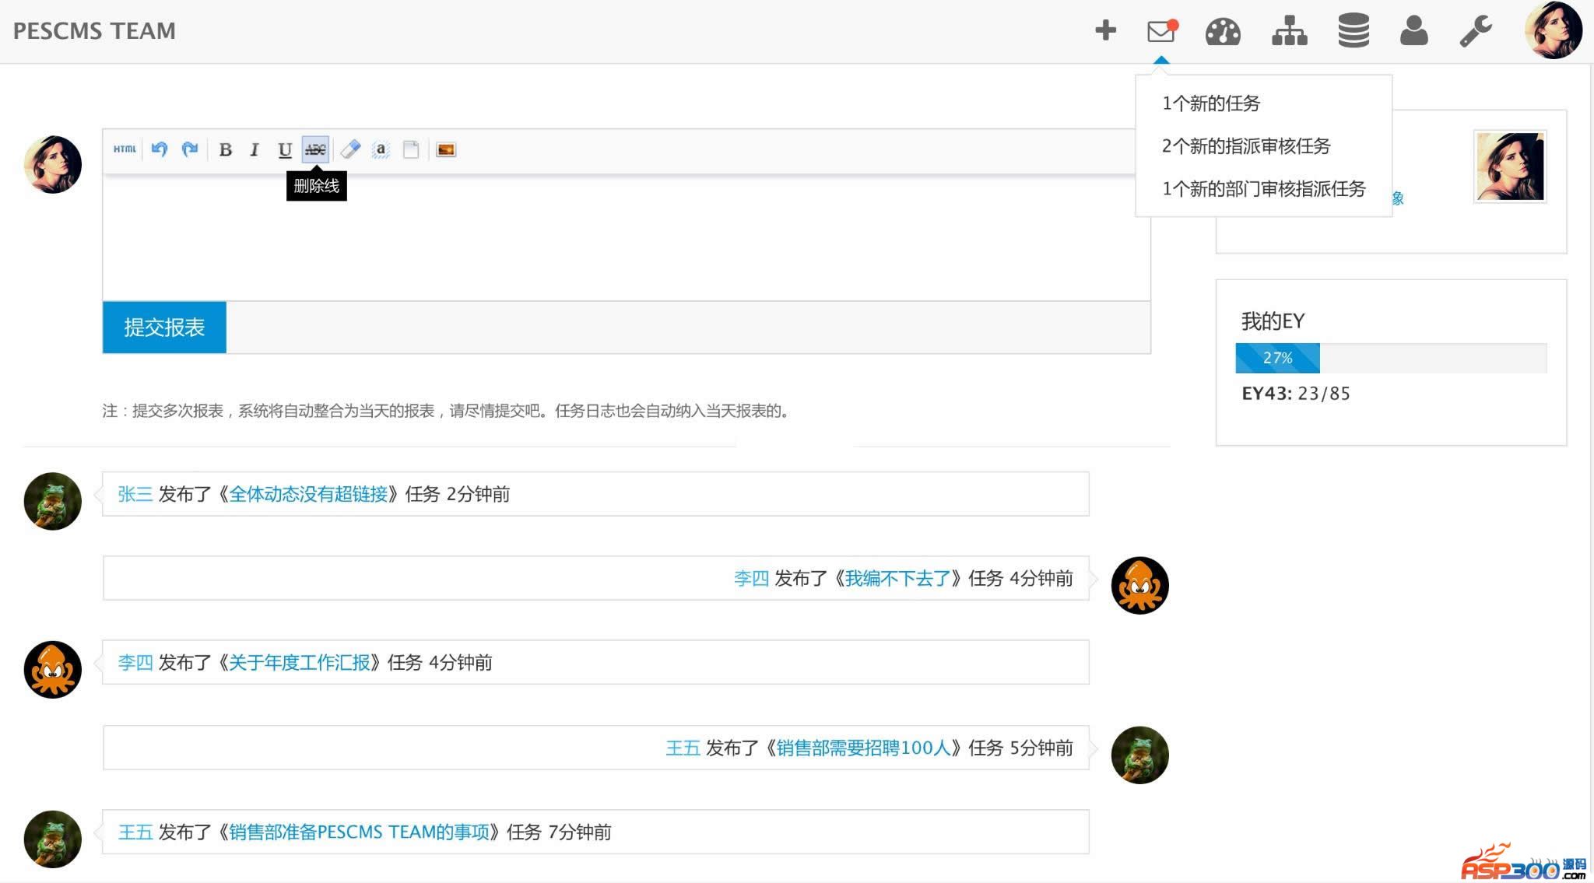Toggle HTML source mode in editor
The height and width of the screenshot is (883, 1594).
coord(125,149)
